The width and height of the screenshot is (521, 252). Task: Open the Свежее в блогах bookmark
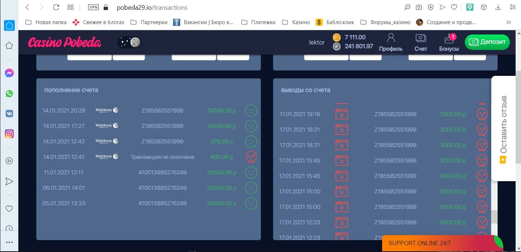pos(98,22)
